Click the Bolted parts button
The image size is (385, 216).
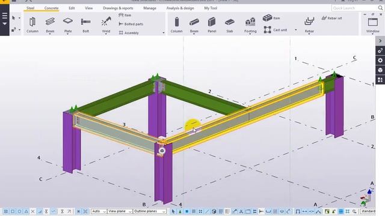tap(131, 24)
